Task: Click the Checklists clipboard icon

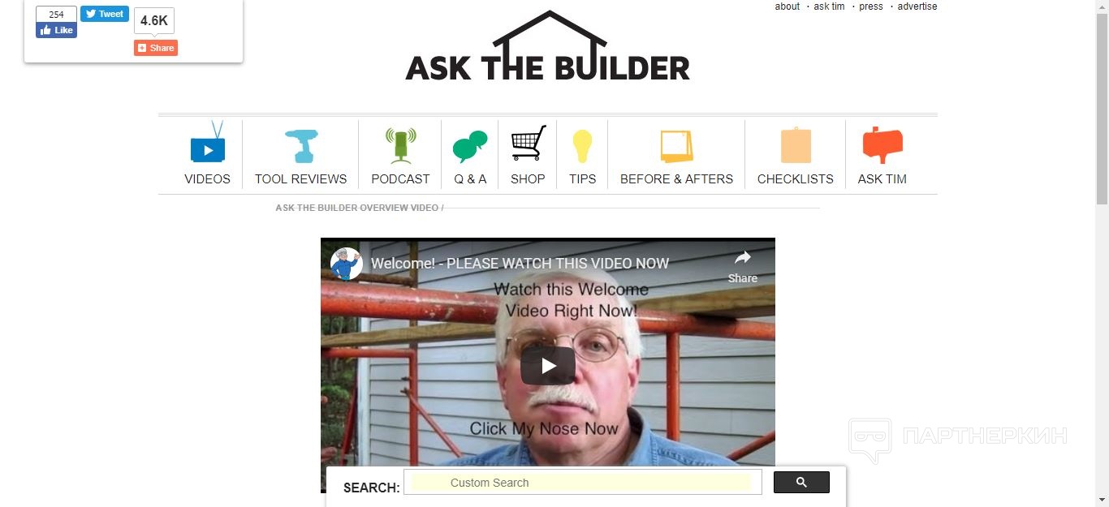Action: click(796, 145)
